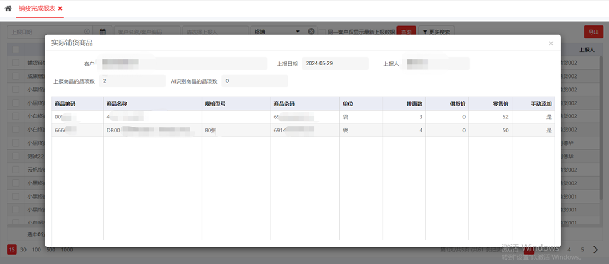Open the calendar date picker icon
Screen dimensions: 609x264
pos(102,32)
